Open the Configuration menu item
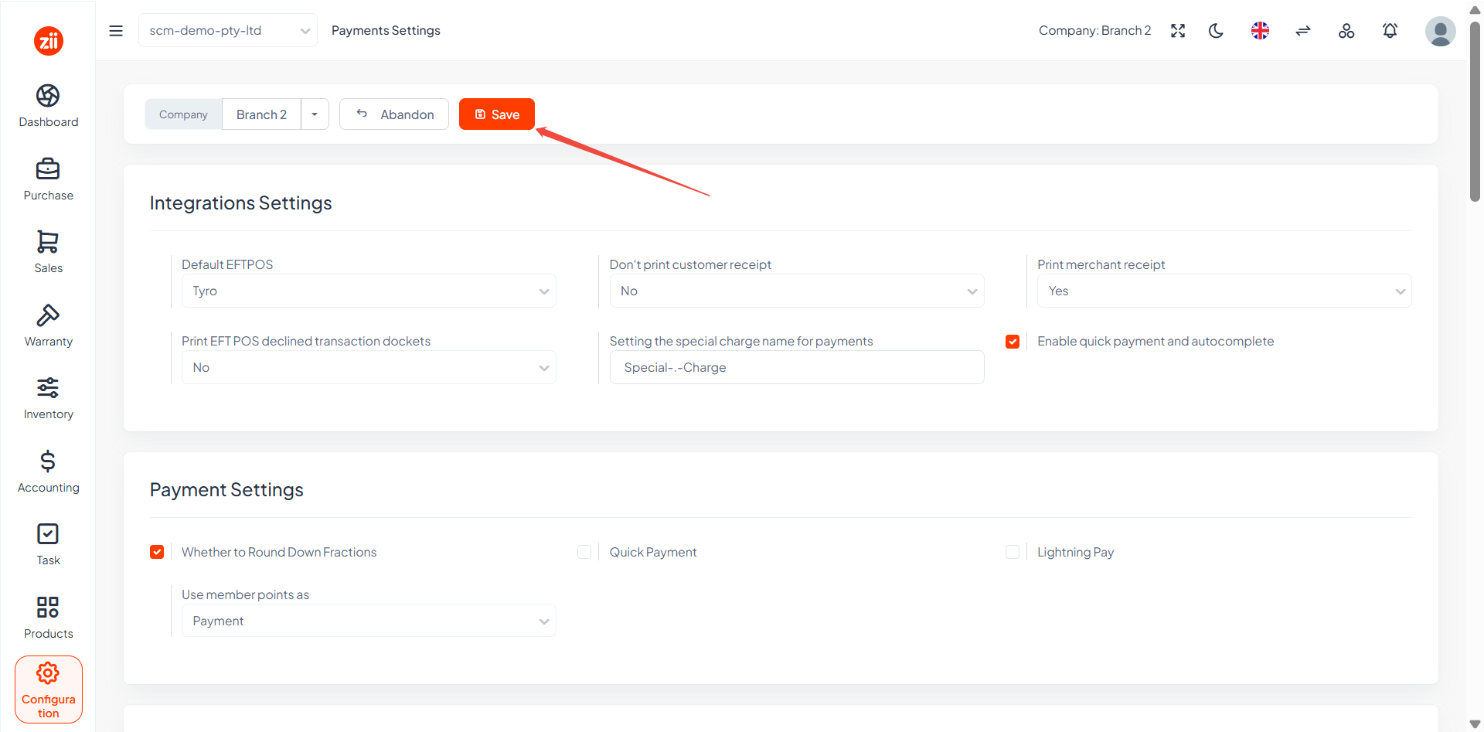 click(49, 689)
